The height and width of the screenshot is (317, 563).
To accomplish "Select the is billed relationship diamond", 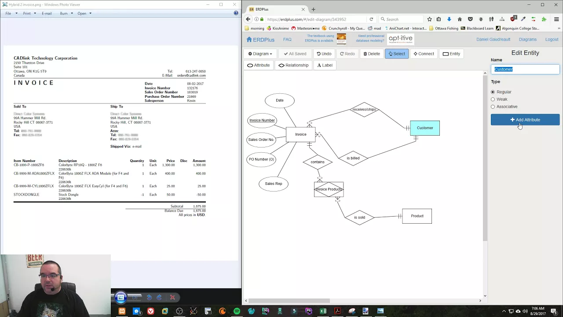I will pyautogui.click(x=353, y=158).
